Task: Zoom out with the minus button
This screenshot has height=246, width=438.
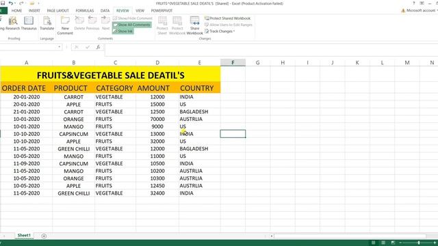Action: point(400,243)
